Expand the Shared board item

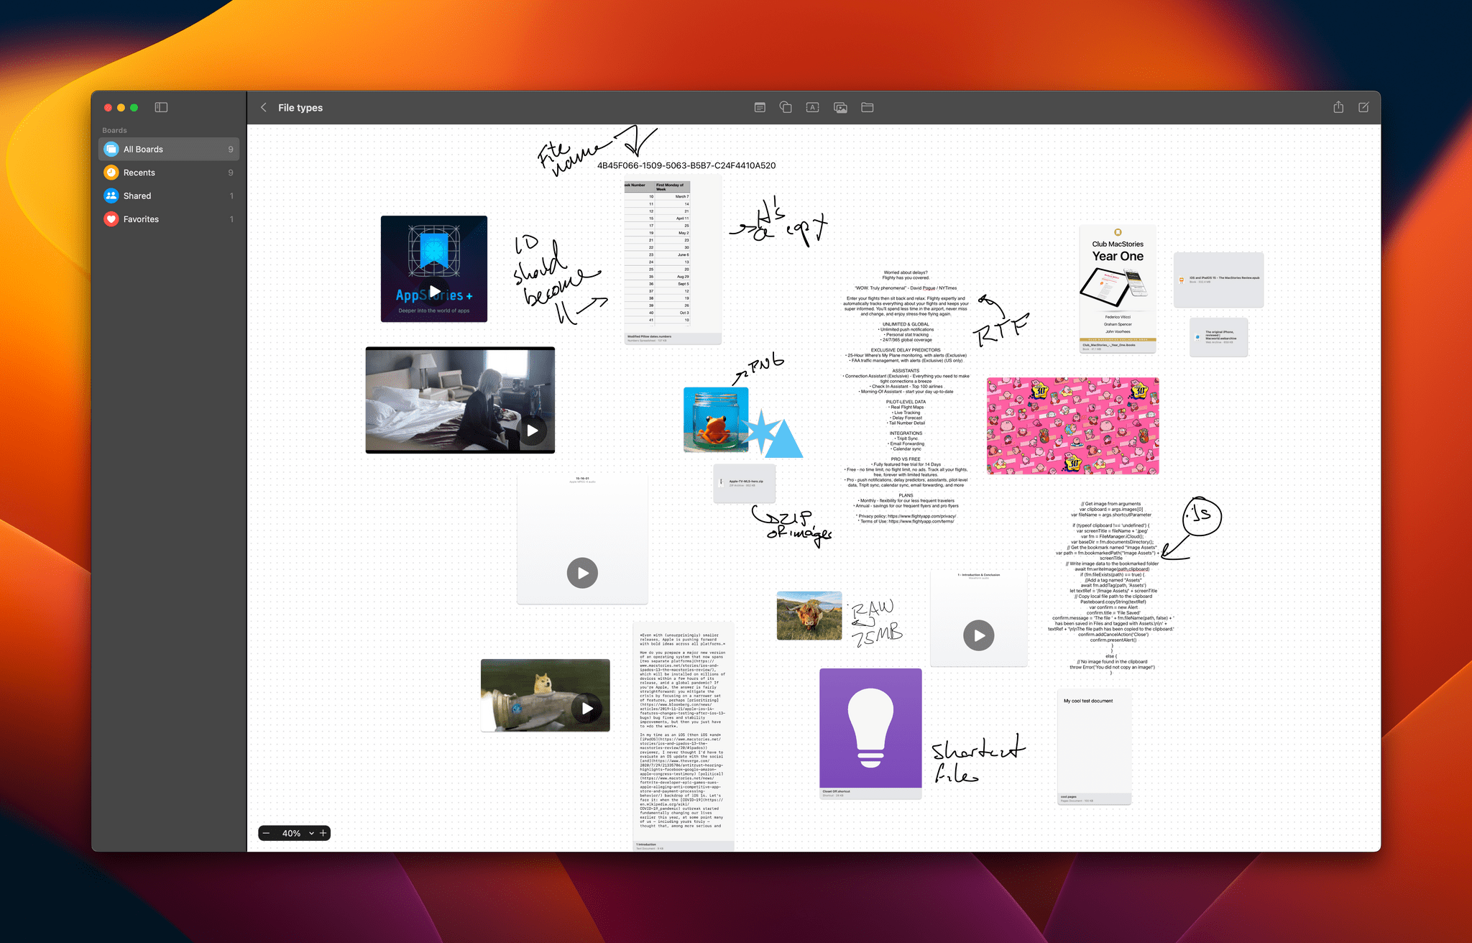[x=166, y=195]
